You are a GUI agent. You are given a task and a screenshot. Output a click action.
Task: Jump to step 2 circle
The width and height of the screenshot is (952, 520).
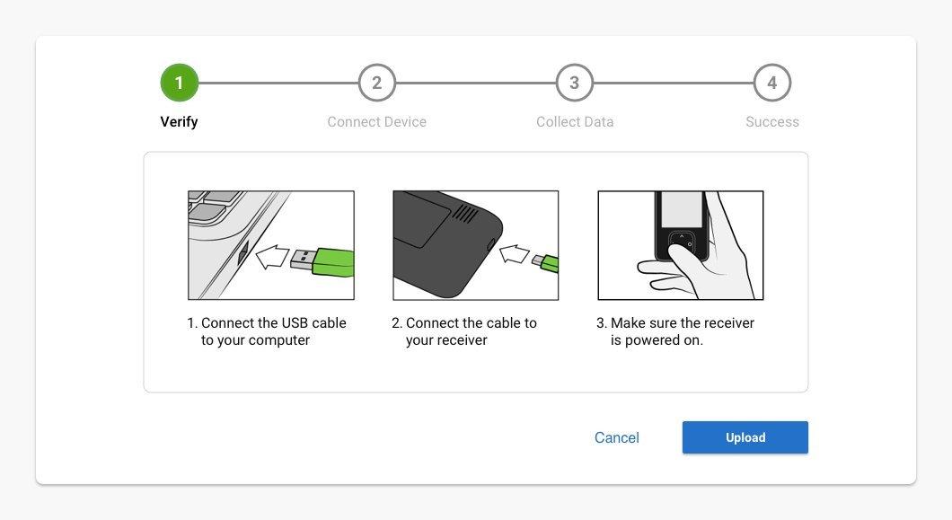376,83
